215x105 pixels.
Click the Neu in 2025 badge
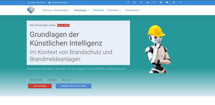point(63,25)
